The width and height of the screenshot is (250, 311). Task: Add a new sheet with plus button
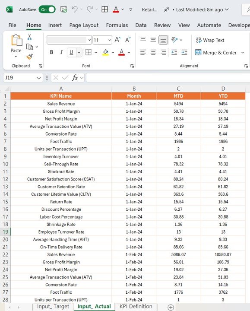point(171,307)
